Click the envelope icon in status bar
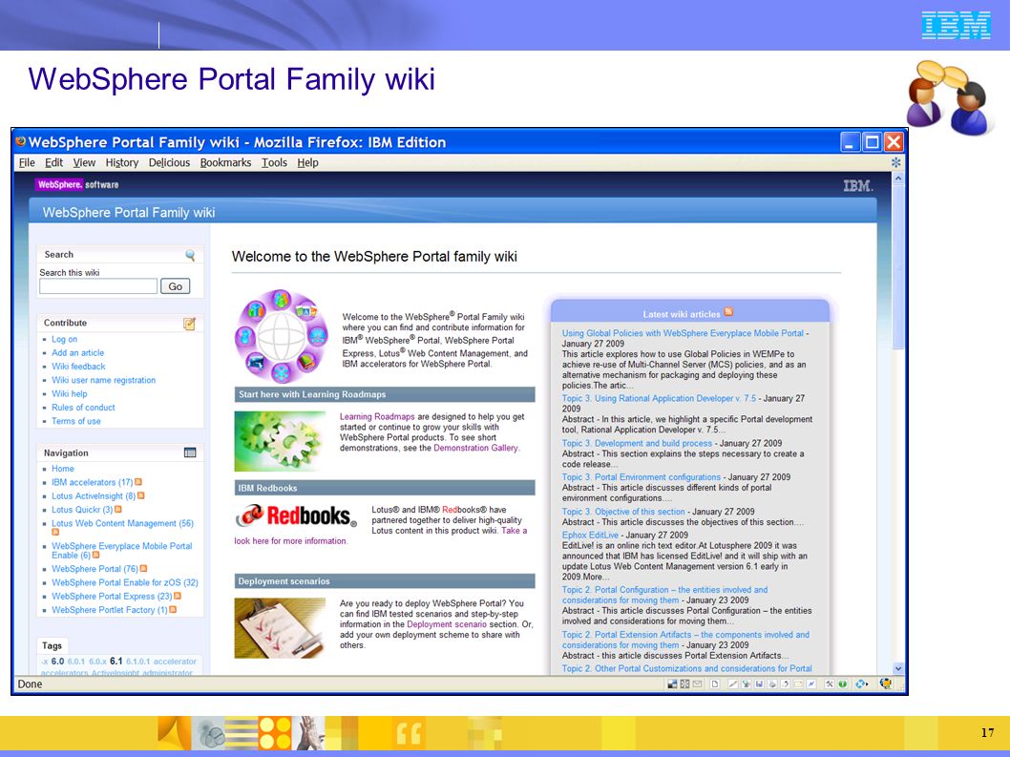The height and width of the screenshot is (757, 1010). [697, 684]
